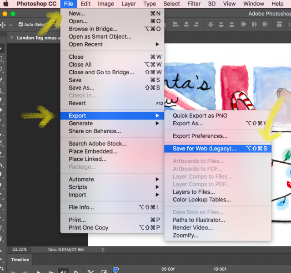Expand the Generate submenu

[x=112, y=124]
